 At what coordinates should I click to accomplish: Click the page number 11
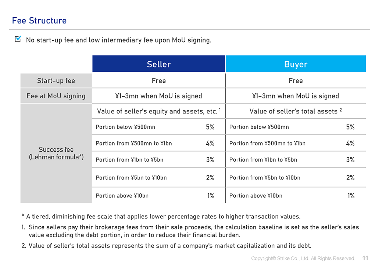click(x=365, y=258)
